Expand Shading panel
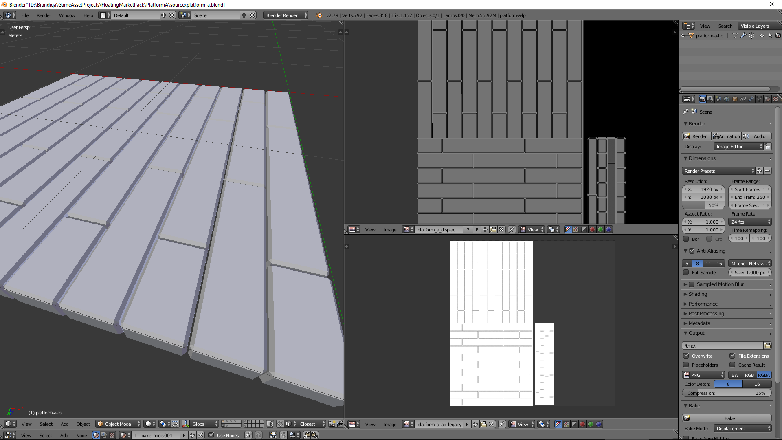This screenshot has height=440, width=782. (x=698, y=294)
